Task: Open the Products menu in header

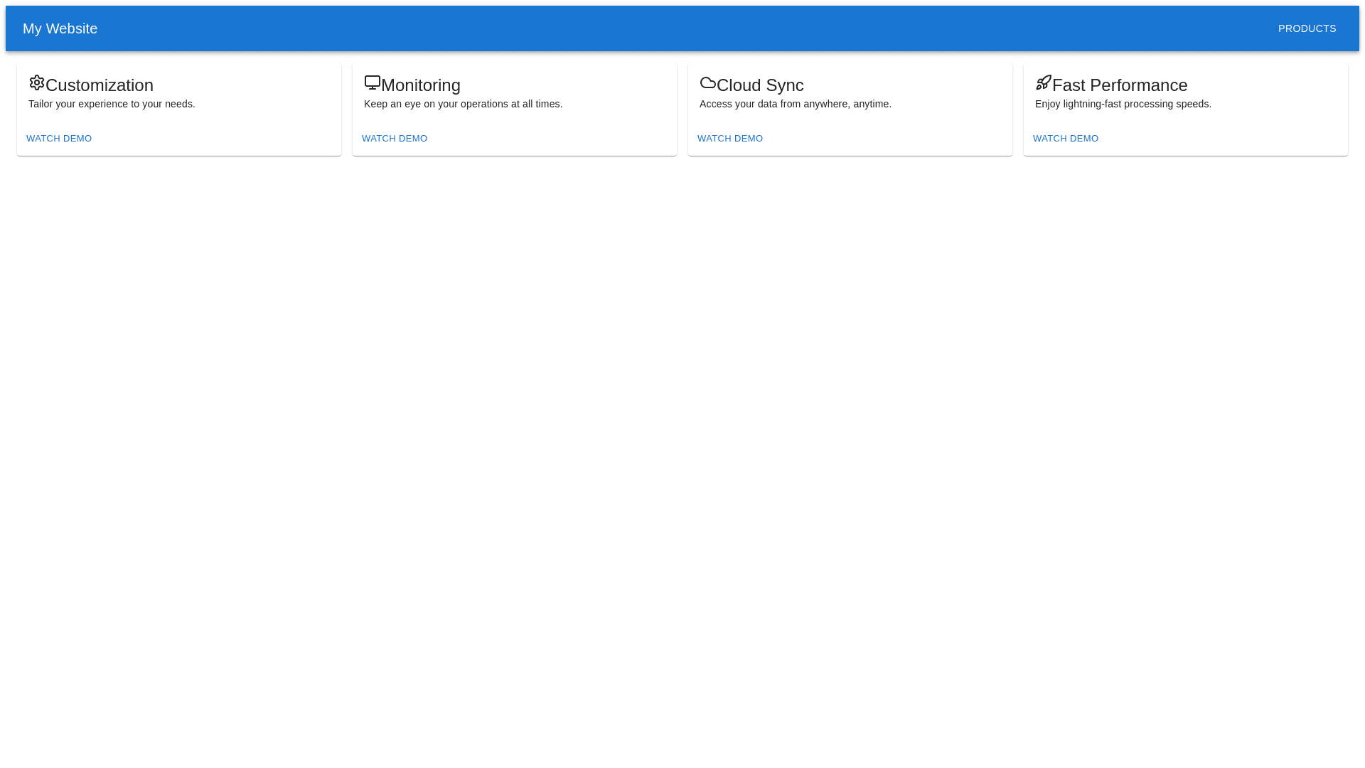Action: (1307, 28)
